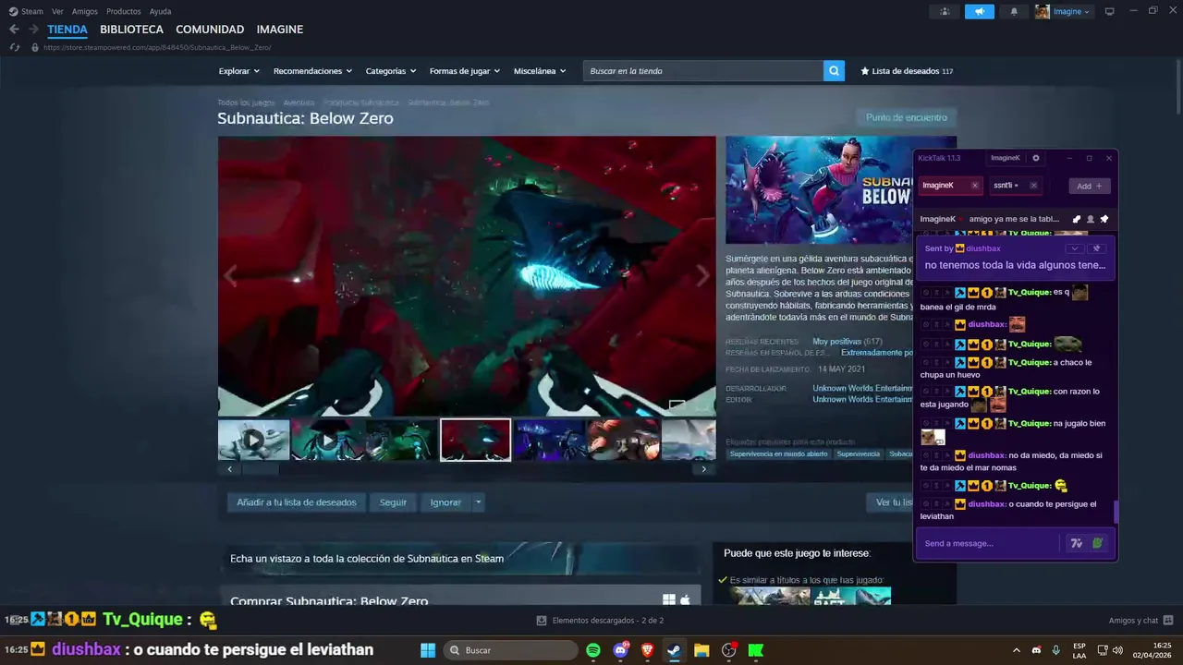Click Añadir a tu lista de deseados

(x=297, y=502)
